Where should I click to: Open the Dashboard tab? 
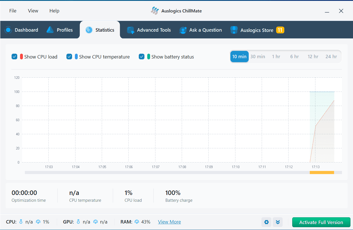[x=21, y=30]
